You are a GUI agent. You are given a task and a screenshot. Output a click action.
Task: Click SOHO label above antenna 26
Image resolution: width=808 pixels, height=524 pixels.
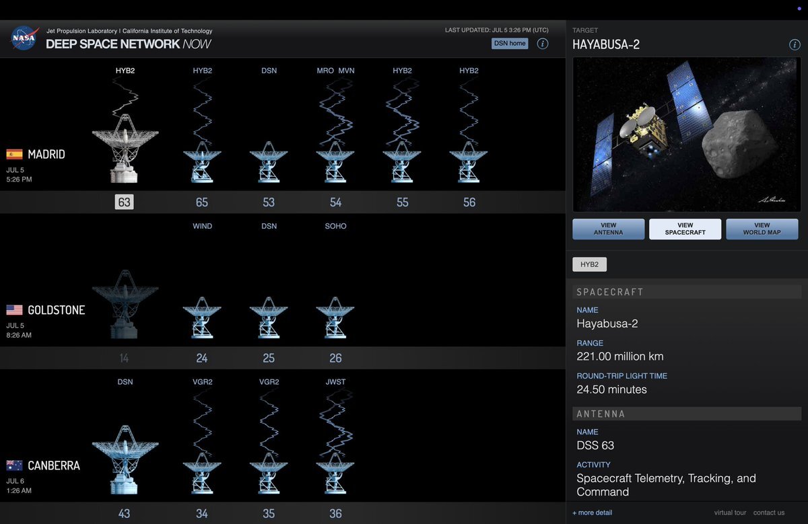(x=335, y=226)
